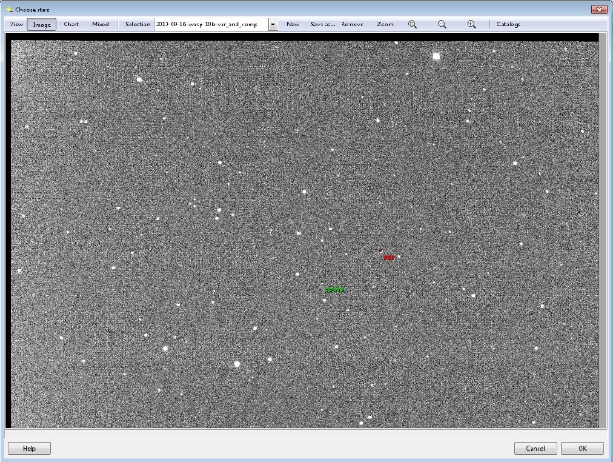Open the Selection dropdown arrow
This screenshot has height=462, width=613.
point(273,24)
